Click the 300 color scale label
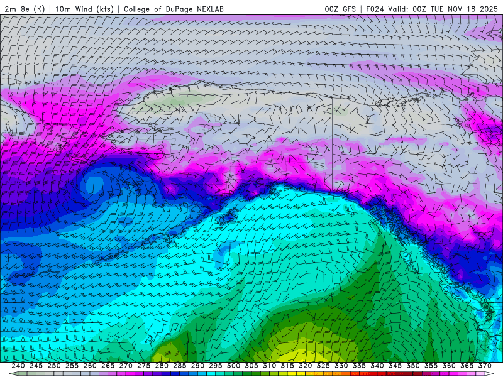 tap(233, 366)
